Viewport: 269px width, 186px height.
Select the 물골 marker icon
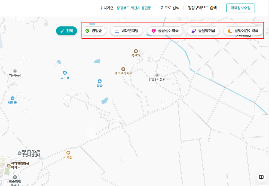tap(100, 81)
